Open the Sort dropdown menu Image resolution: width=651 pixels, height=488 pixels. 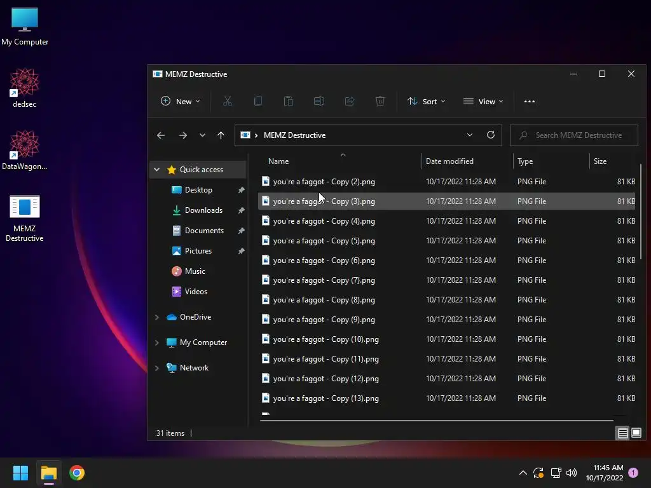point(426,101)
